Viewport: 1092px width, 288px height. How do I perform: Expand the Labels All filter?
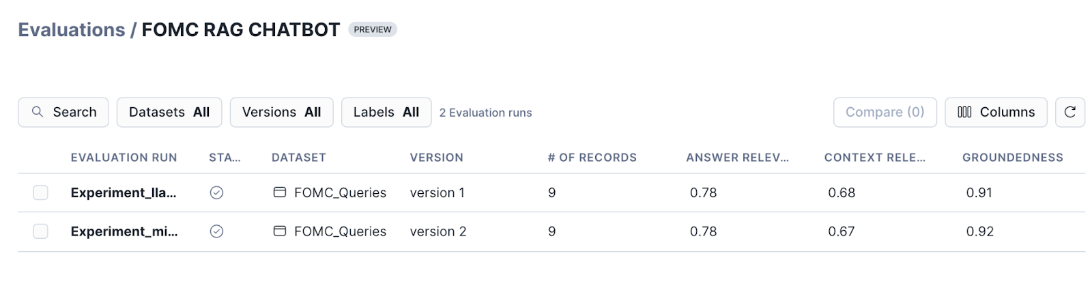coord(386,112)
